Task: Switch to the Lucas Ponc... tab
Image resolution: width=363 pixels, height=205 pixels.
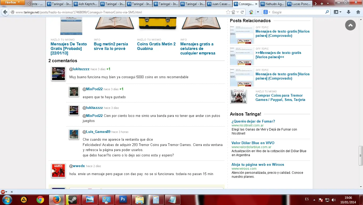Action: tap(299, 4)
